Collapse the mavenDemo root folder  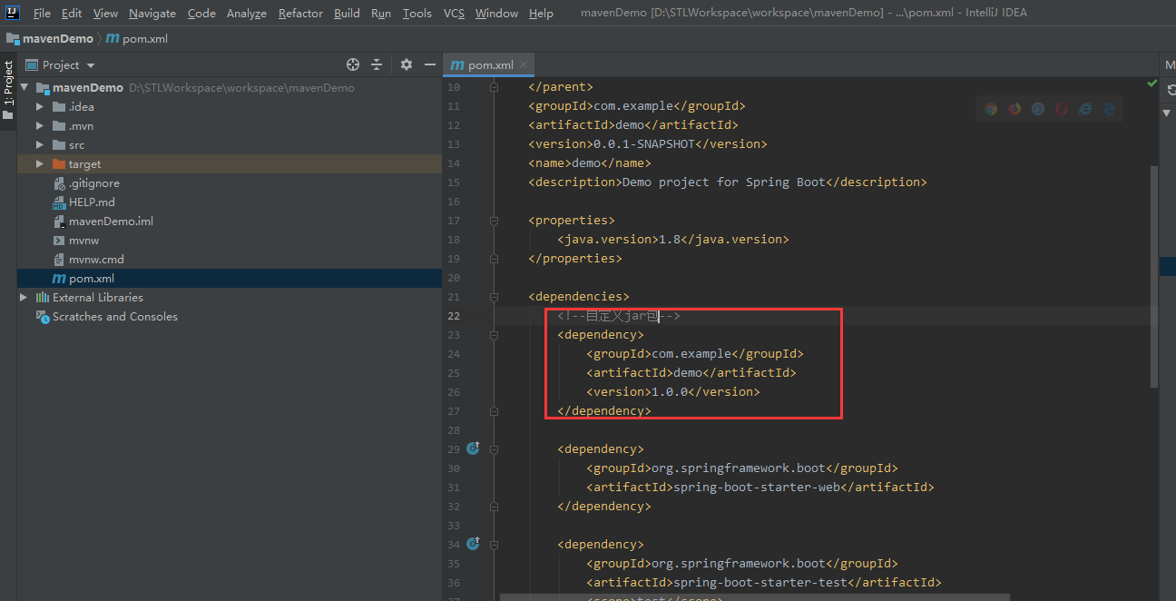(24, 88)
